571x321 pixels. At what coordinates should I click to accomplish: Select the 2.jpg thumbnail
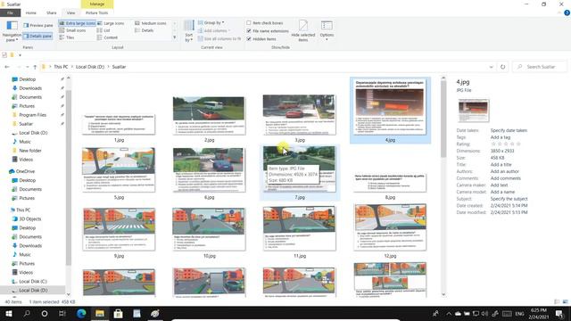[209, 116]
